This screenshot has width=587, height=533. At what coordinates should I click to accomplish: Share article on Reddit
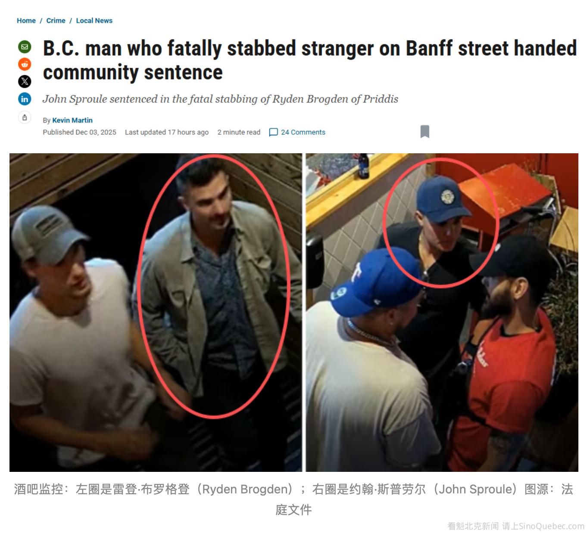(25, 64)
